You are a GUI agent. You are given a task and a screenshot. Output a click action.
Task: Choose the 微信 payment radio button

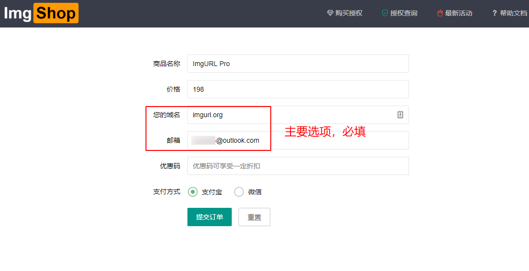[239, 192]
